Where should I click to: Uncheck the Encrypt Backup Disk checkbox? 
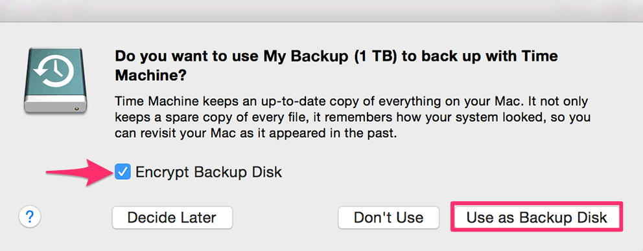coord(123,171)
